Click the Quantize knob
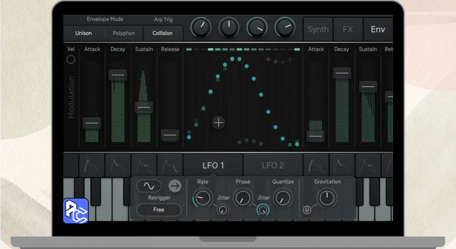The image size is (456, 249). tap(283, 197)
